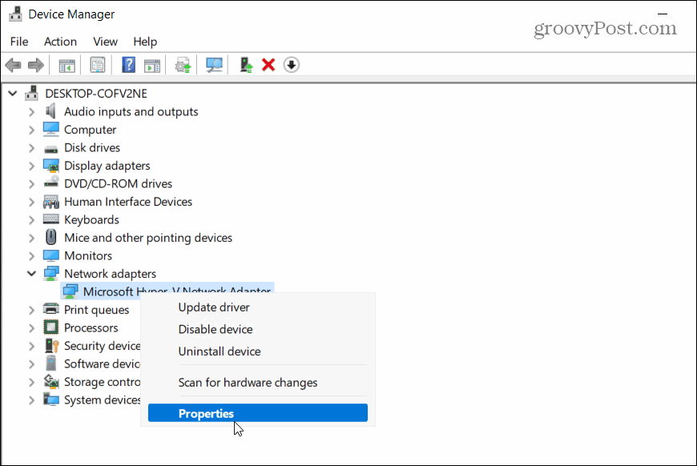The height and width of the screenshot is (466, 697).
Task: Open the Help menu
Action: coord(145,42)
